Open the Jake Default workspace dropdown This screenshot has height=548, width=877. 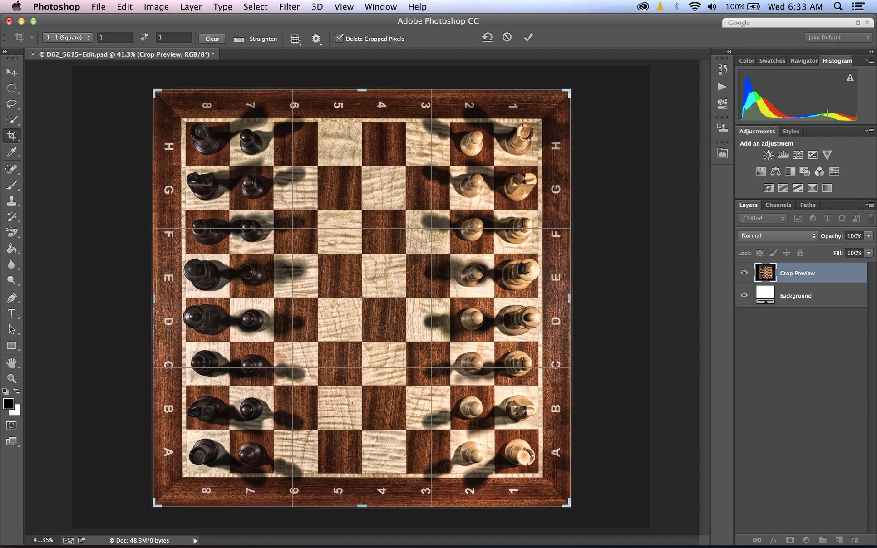(838, 38)
